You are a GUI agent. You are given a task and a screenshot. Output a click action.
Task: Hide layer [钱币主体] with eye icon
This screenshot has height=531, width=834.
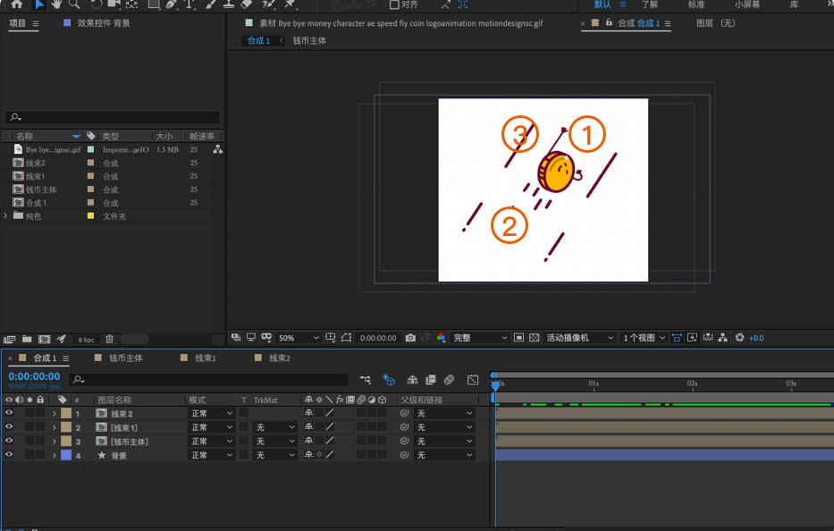click(9, 441)
